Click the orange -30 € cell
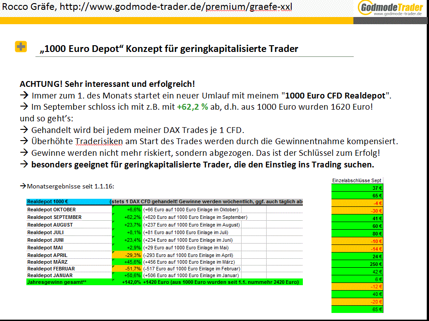Viewport: 429px width, 321px height. pyautogui.click(x=357, y=211)
